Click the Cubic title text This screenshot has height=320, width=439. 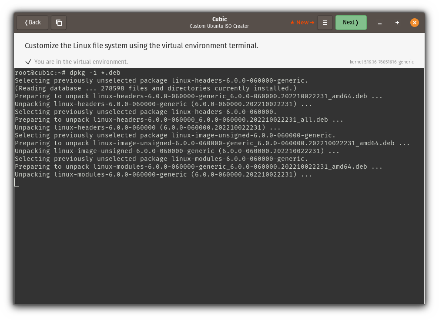click(x=219, y=19)
